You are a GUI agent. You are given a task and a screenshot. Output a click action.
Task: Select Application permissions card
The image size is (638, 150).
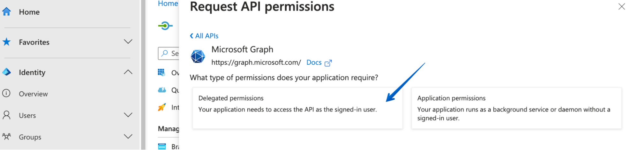pyautogui.click(x=516, y=108)
